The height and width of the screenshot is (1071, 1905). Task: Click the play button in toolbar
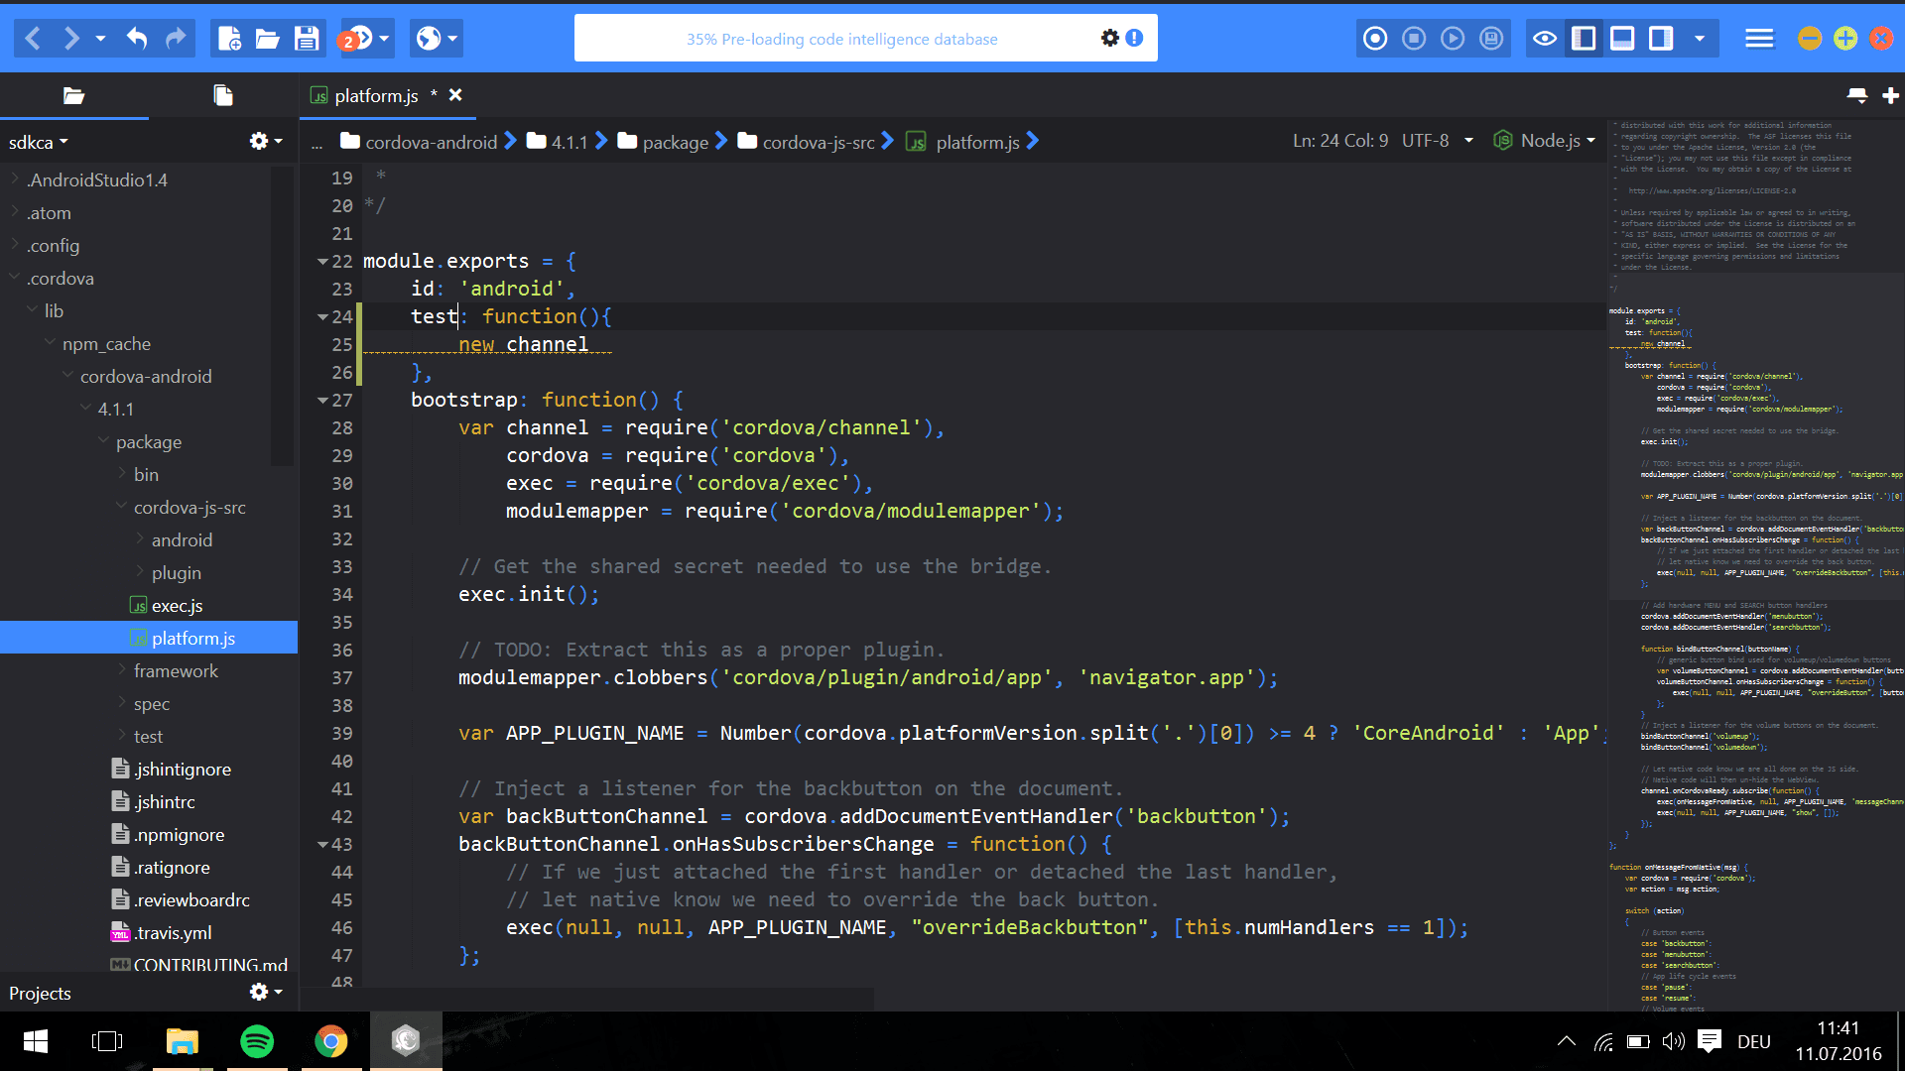click(1453, 40)
